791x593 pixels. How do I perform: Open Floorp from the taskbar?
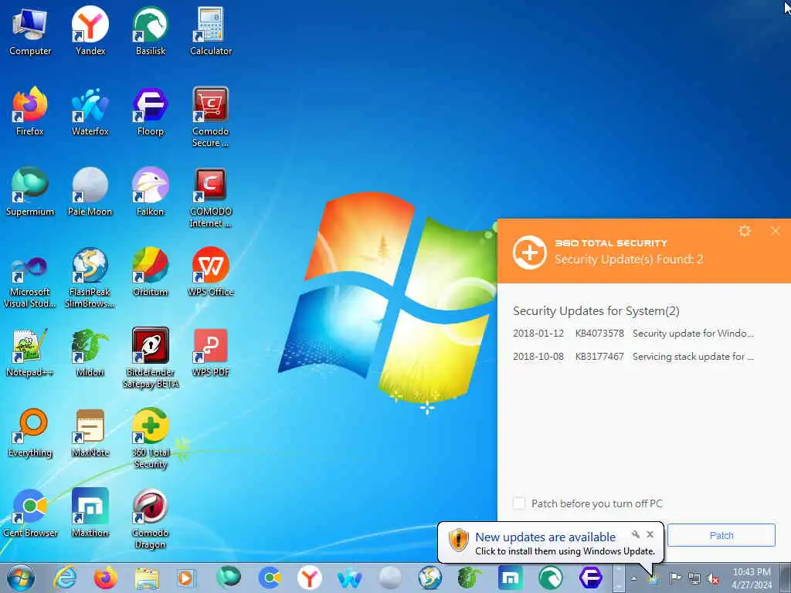(x=591, y=578)
